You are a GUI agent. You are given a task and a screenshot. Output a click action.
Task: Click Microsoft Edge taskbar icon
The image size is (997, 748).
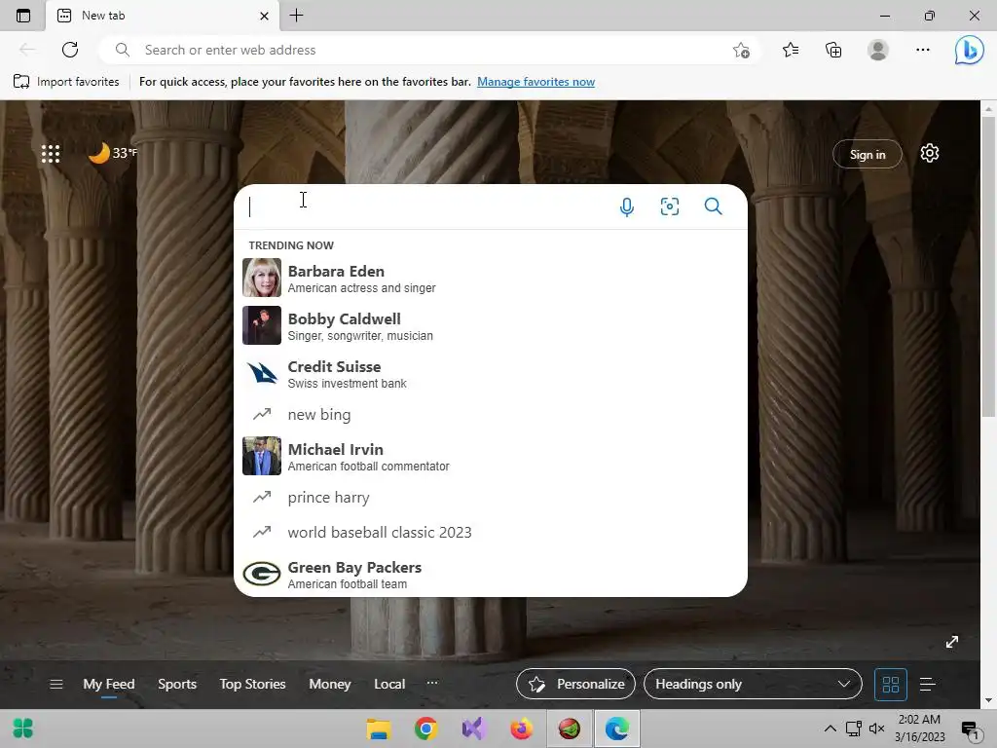point(616,729)
